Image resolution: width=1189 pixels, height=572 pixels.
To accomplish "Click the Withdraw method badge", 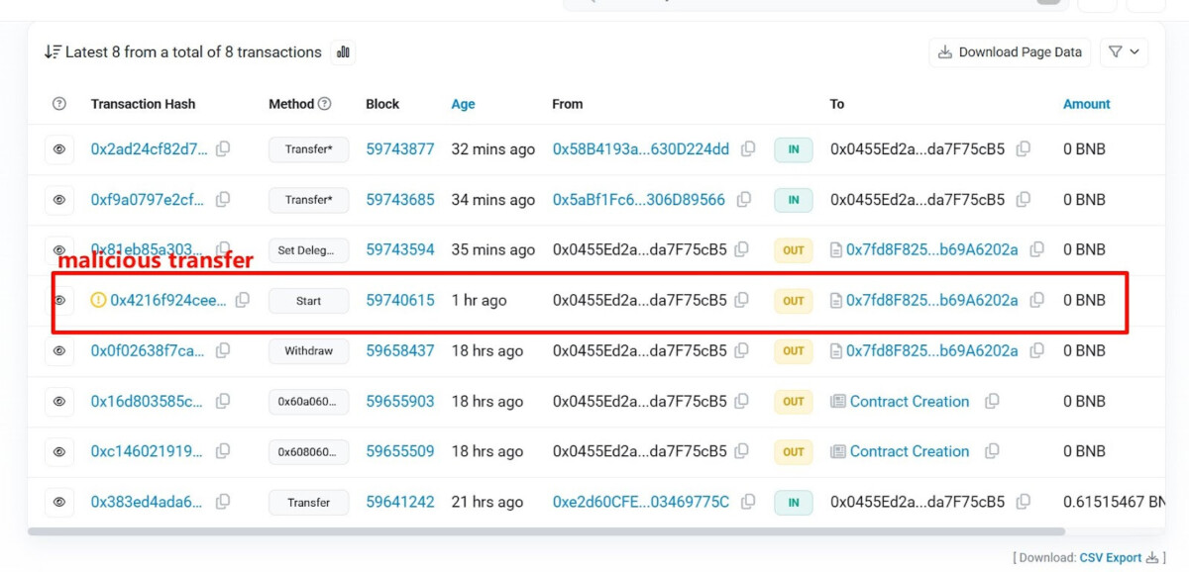I will (309, 350).
